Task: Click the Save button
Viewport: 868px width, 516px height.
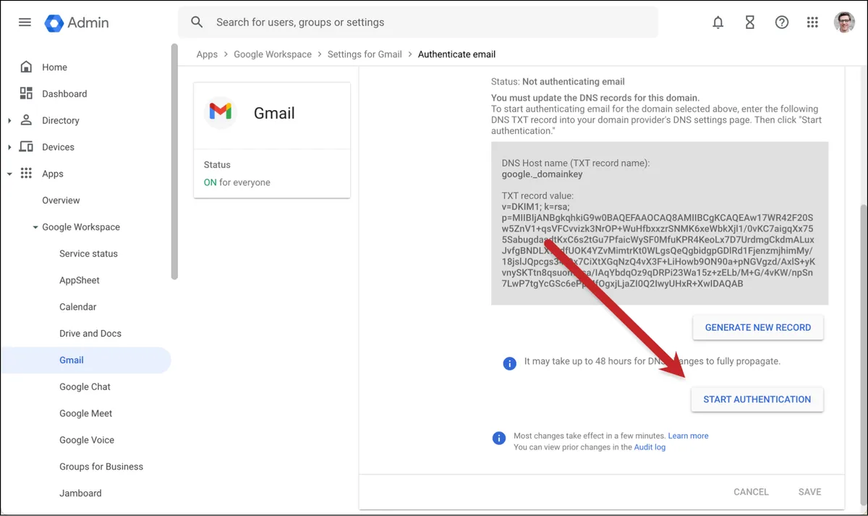Action: click(x=809, y=492)
